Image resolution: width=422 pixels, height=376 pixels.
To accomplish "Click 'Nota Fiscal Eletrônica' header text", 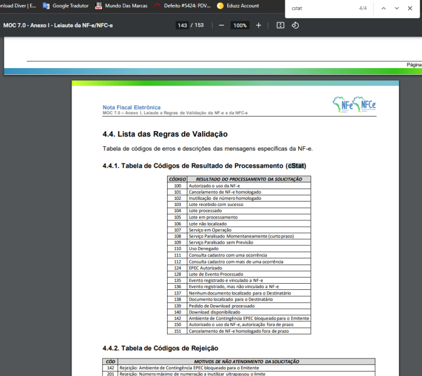I will [132, 108].
